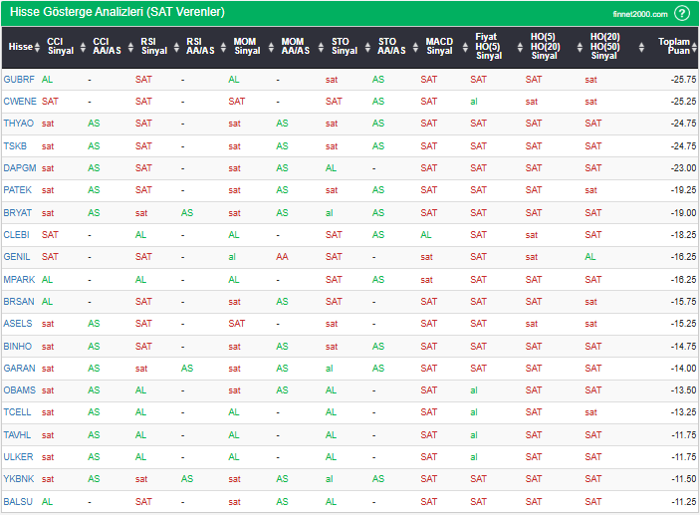Image resolution: width=700 pixels, height=515 pixels.
Task: Open the TCELL stock link
Action: (18, 412)
